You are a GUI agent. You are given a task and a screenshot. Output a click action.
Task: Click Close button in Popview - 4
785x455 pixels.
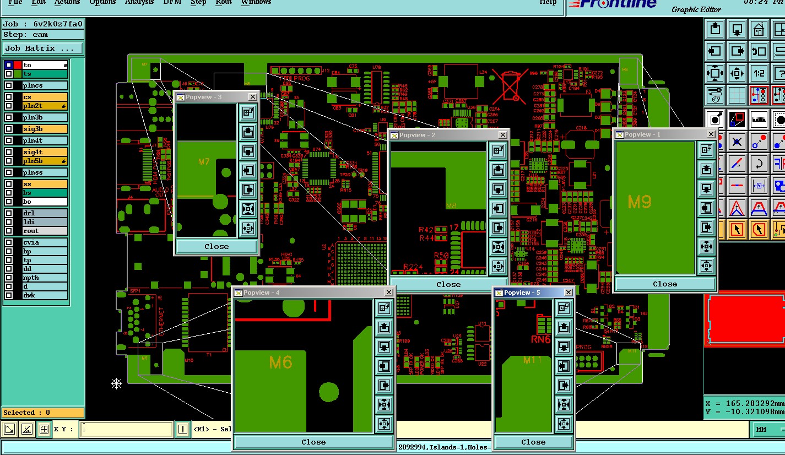pos(313,442)
